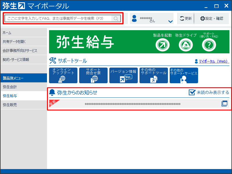Select 弥生販売 in product menu
232x174 pixels.
(x=24, y=105)
